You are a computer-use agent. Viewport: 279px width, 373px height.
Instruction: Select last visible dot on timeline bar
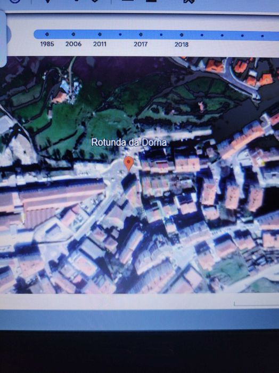click(262, 36)
